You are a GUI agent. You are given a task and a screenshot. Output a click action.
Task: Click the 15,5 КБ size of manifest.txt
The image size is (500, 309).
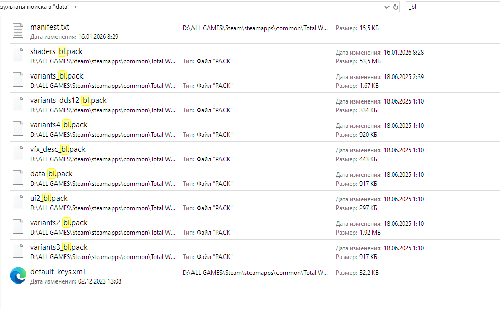(x=369, y=28)
